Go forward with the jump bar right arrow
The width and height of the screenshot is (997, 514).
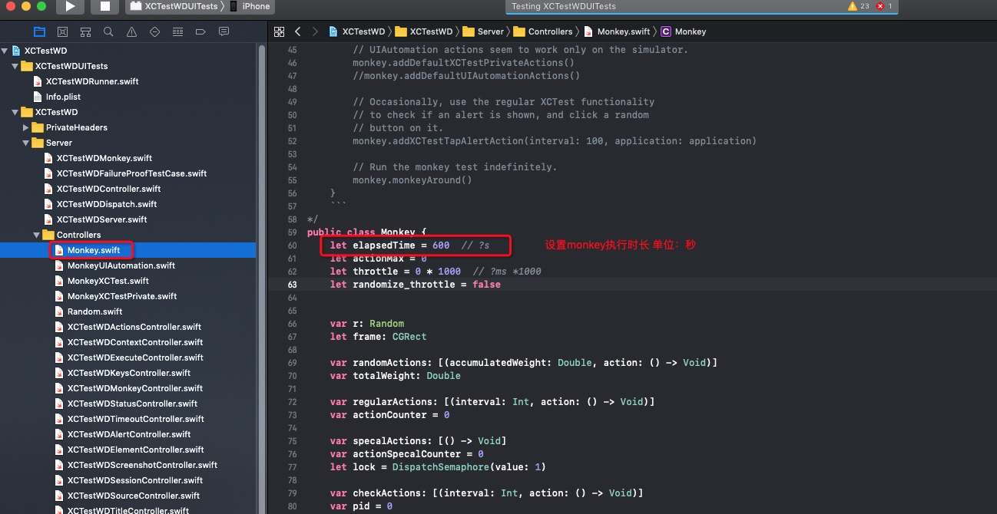pos(315,31)
